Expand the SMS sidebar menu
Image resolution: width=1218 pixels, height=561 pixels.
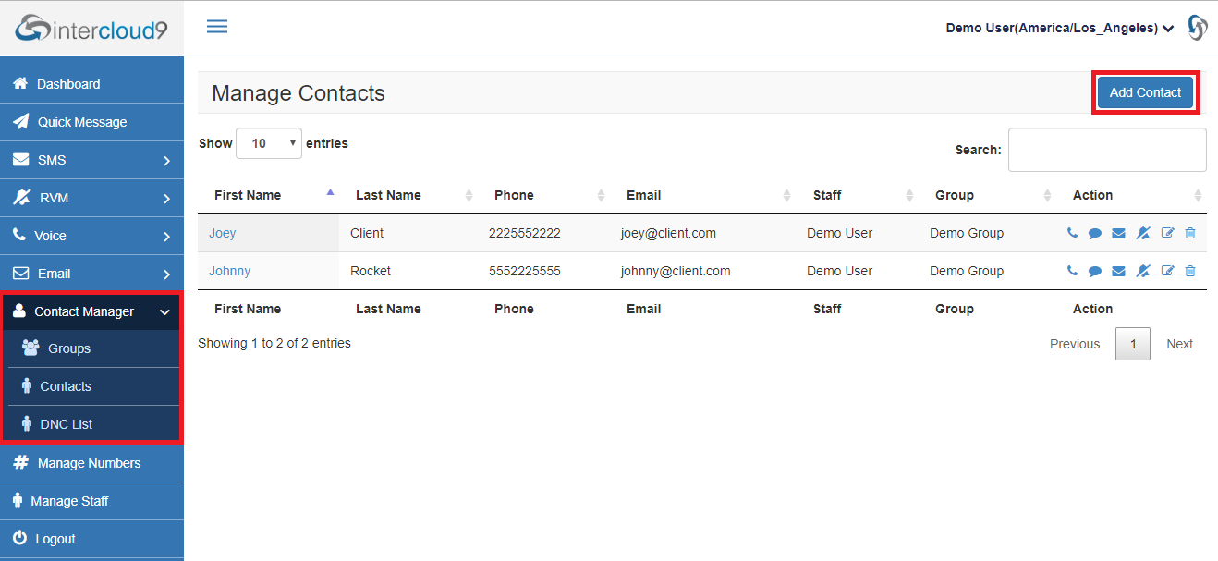point(91,160)
